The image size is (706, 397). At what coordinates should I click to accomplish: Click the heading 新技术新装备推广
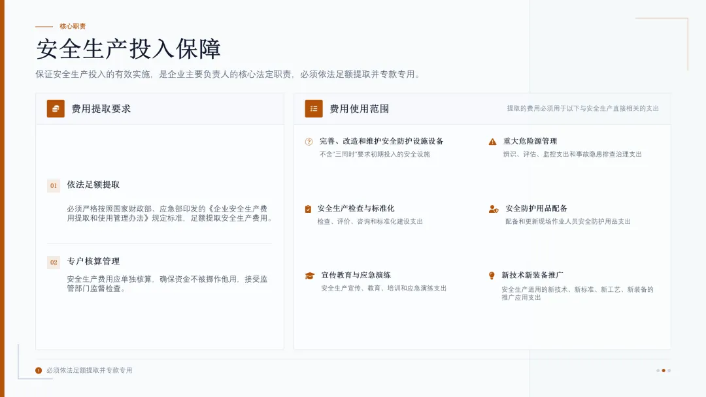[x=532, y=275]
